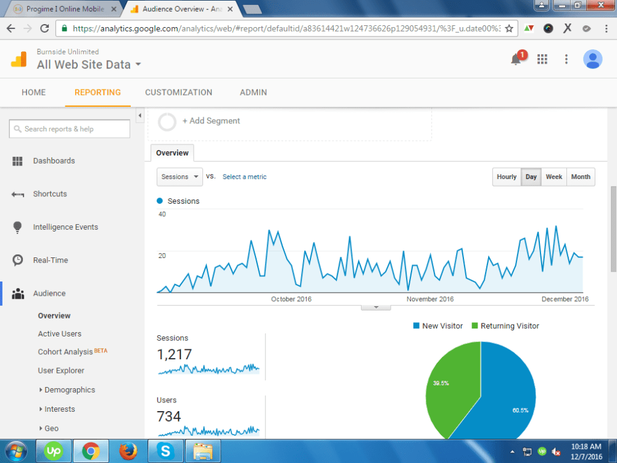Go to the HOME tab

point(33,93)
